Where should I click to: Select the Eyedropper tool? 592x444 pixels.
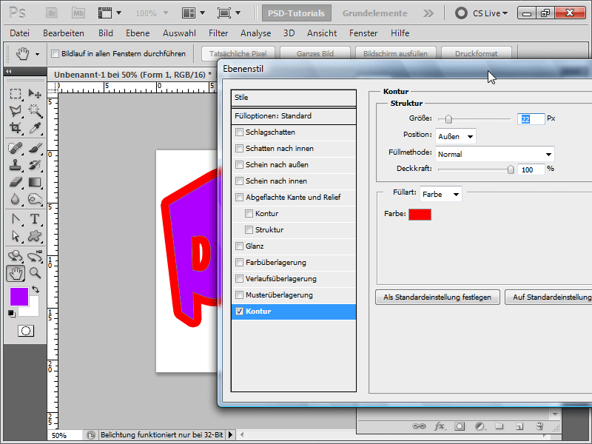[35, 127]
